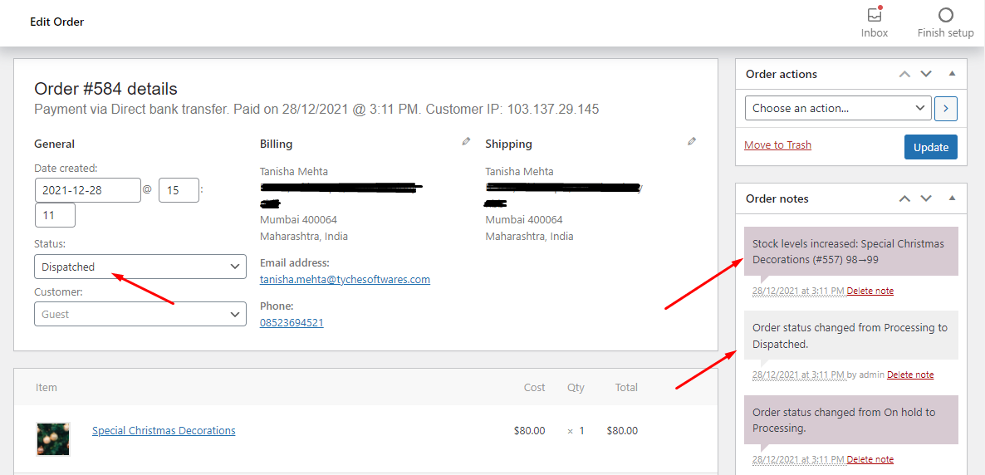Screen dimensions: 985x475
Task: Open Special Christmas Decorations product link
Action: pyautogui.click(x=164, y=430)
